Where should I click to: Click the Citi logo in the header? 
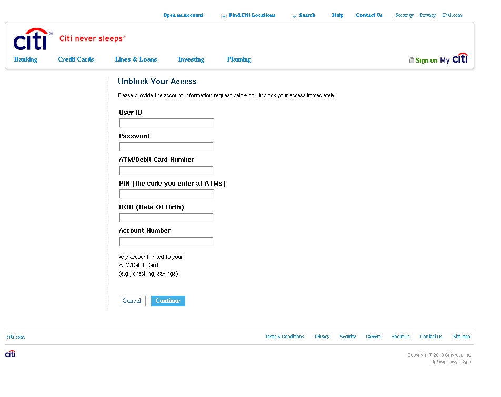pos(33,39)
